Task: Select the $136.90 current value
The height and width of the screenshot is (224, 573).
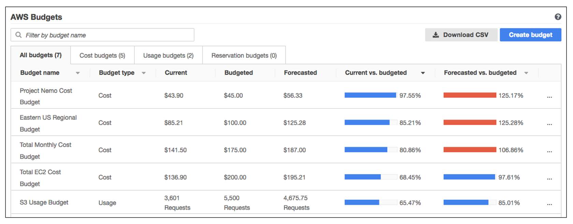Action: pos(175,177)
